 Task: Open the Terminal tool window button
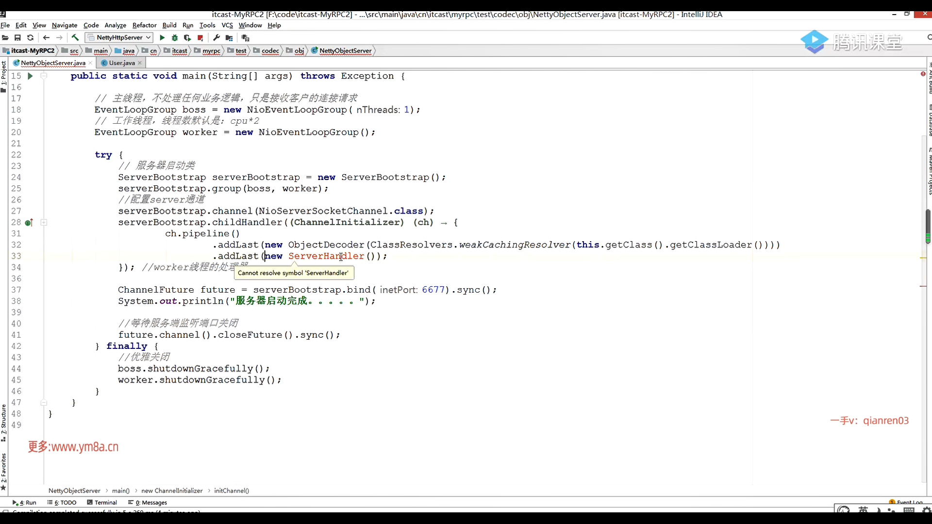[x=102, y=503]
